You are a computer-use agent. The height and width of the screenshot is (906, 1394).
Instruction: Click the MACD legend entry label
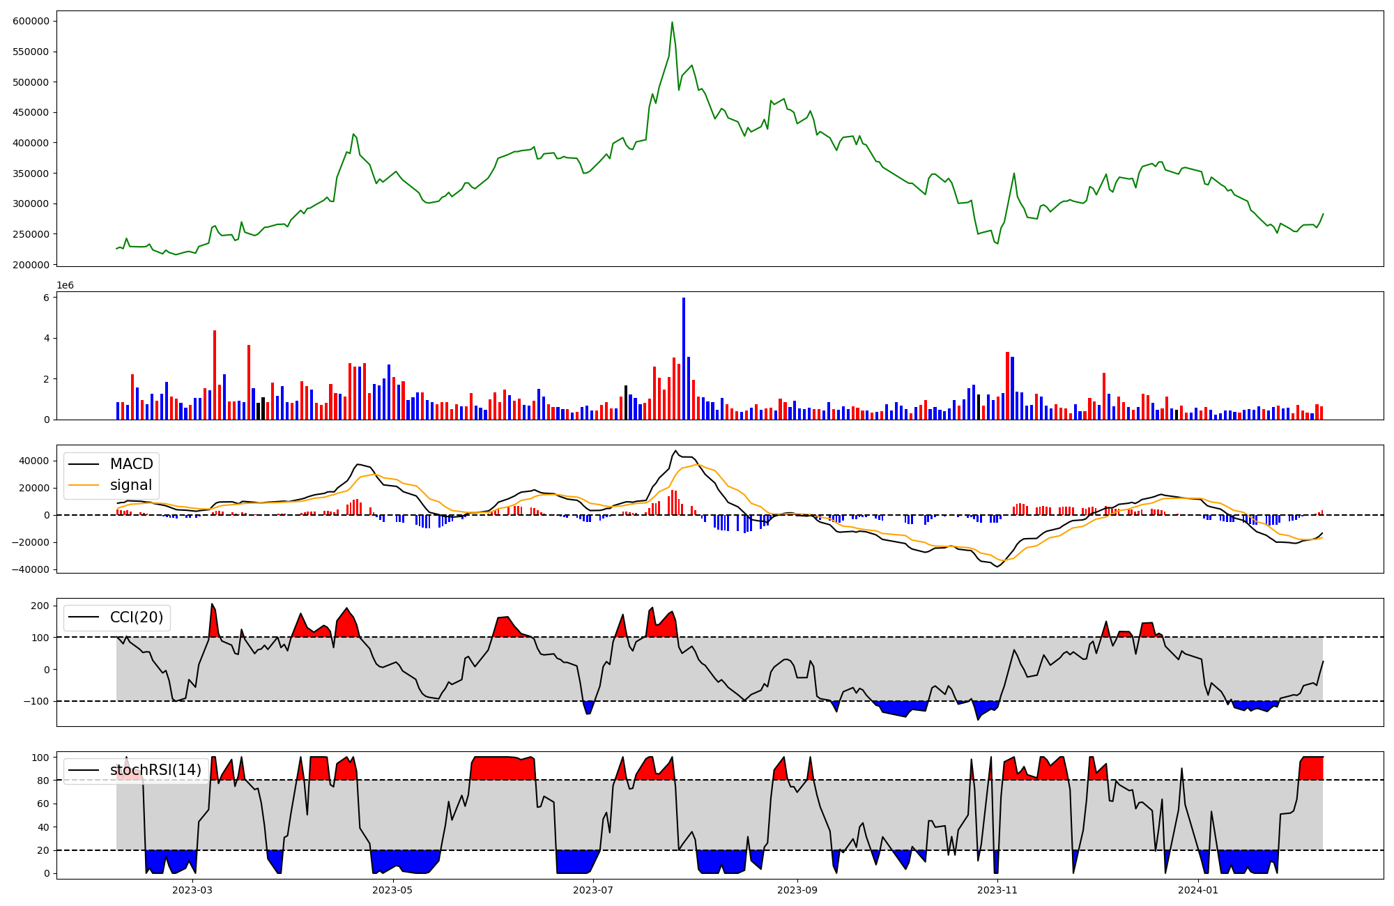[x=131, y=464]
